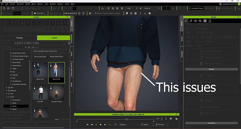The image size is (241, 129).
Task: Open the Visual side tab
Action: click(x=72, y=84)
